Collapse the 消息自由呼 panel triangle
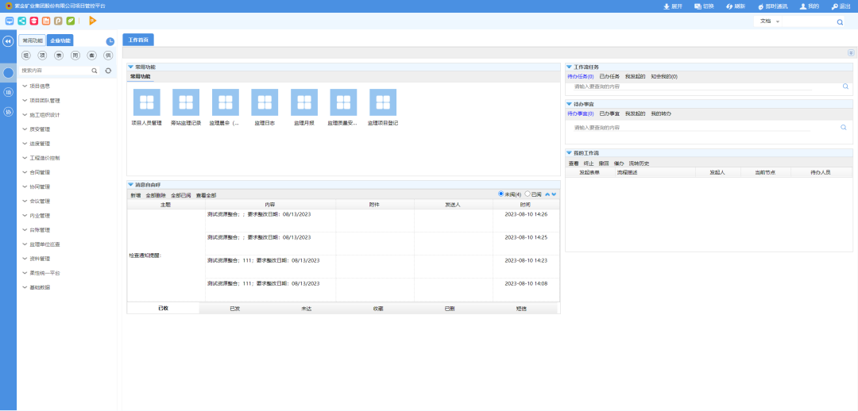Viewport: 858px width, 411px height. click(x=130, y=185)
